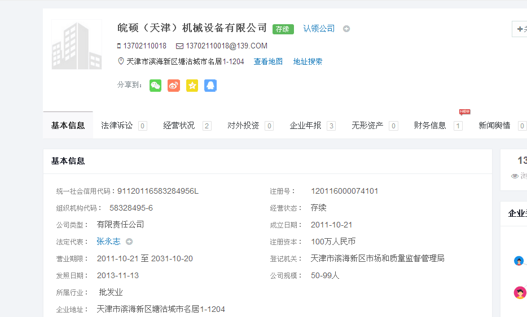Share to Weibo using the orange icon
This screenshot has width=527, height=317.
(174, 86)
